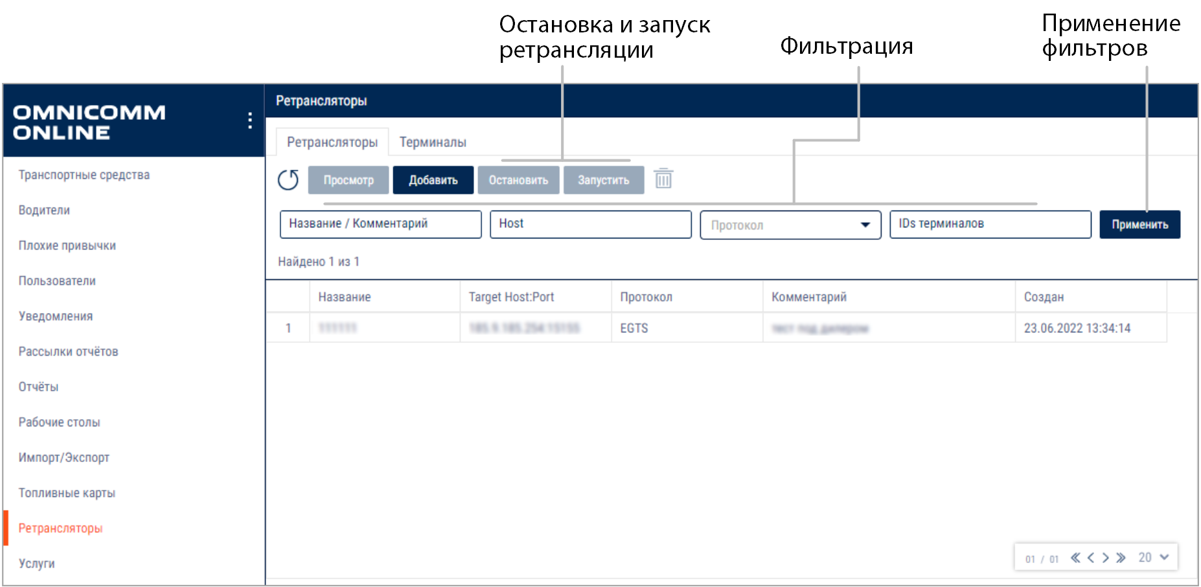Click the IDs терминалов input field

[x=990, y=224]
